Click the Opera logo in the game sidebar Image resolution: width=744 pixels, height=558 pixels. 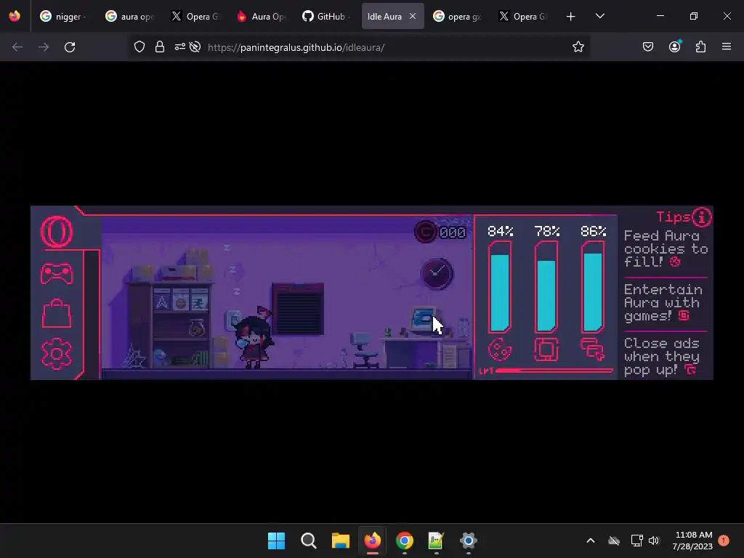click(x=57, y=232)
